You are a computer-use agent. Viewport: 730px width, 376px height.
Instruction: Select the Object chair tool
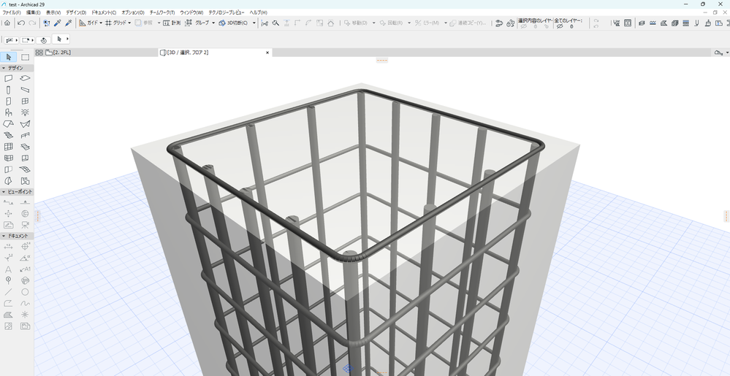point(8,112)
